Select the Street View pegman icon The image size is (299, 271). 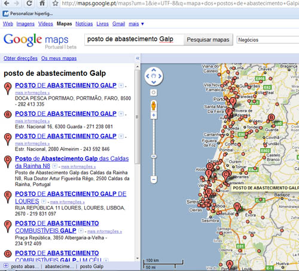[x=154, y=106]
